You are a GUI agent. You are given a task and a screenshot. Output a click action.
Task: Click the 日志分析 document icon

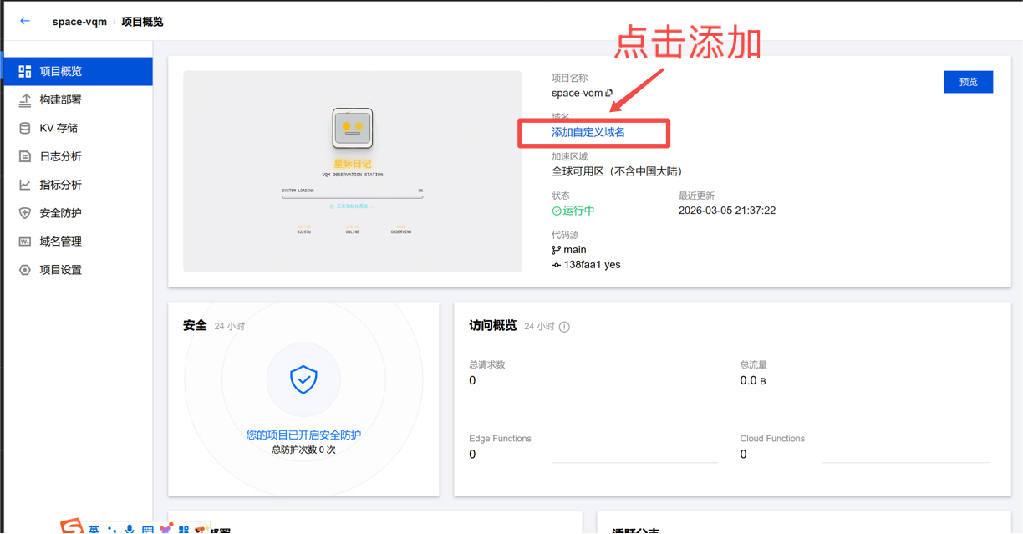click(x=25, y=156)
